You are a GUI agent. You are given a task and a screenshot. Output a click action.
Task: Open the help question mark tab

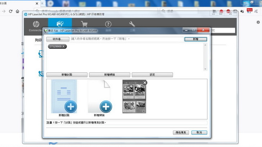coord(108,24)
